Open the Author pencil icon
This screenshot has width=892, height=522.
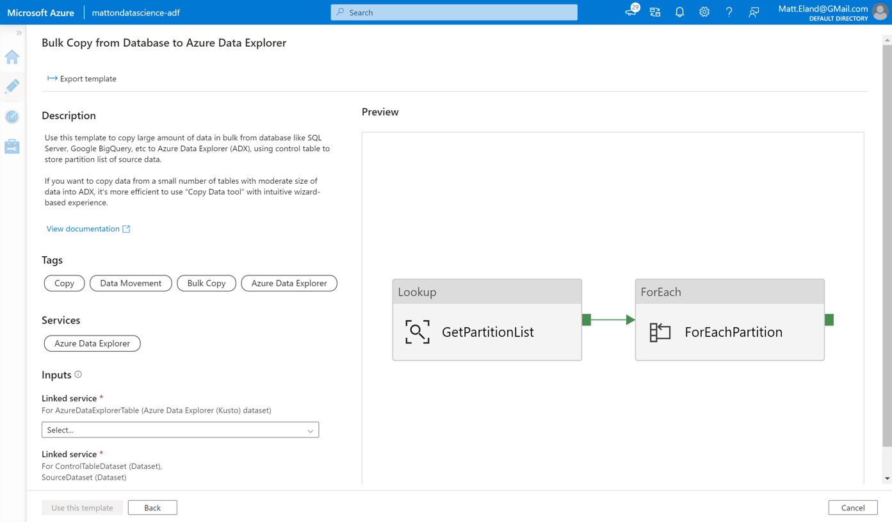click(x=12, y=86)
